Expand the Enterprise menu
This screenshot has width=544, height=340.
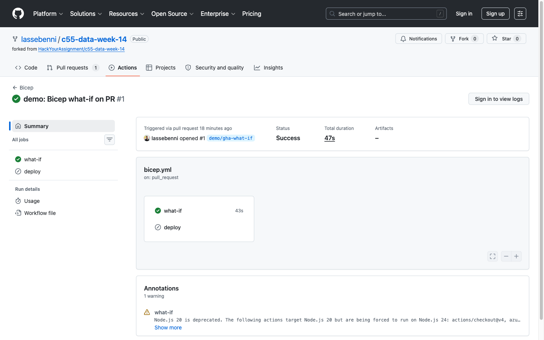(x=218, y=14)
